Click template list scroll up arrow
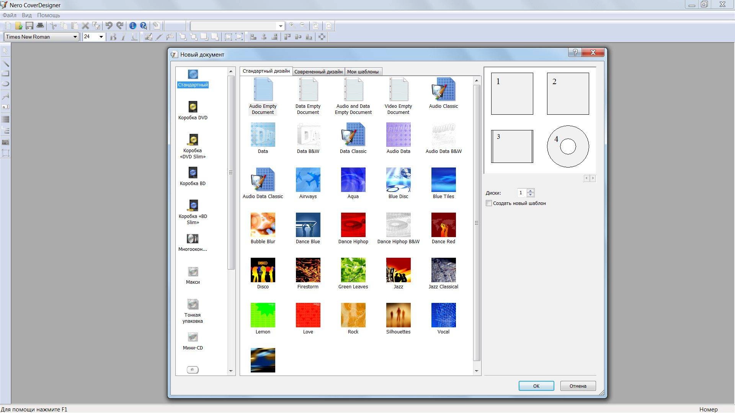 tap(476, 80)
